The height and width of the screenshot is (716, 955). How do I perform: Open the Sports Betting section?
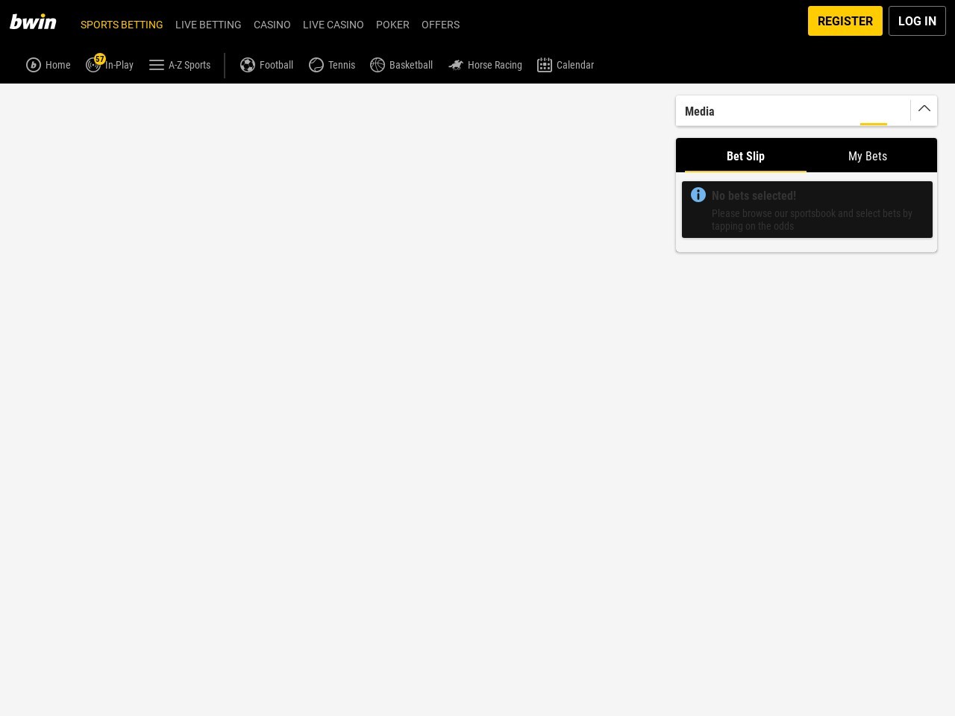point(122,25)
